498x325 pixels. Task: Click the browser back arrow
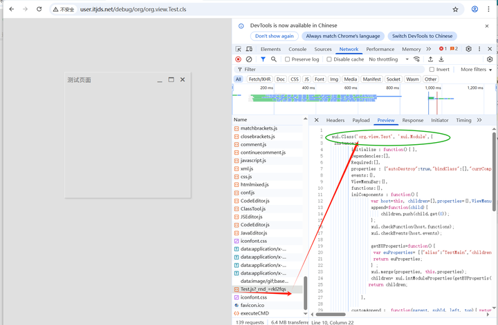coord(12,9)
